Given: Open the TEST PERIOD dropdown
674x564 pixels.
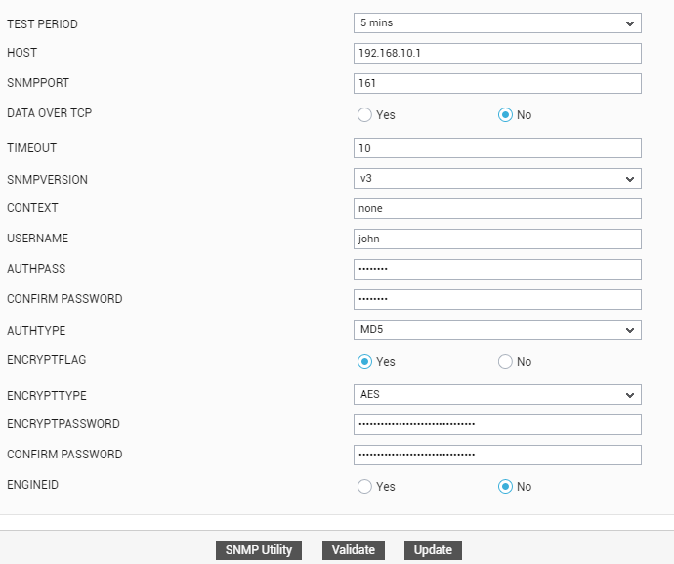Looking at the screenshot, I should pos(497,22).
